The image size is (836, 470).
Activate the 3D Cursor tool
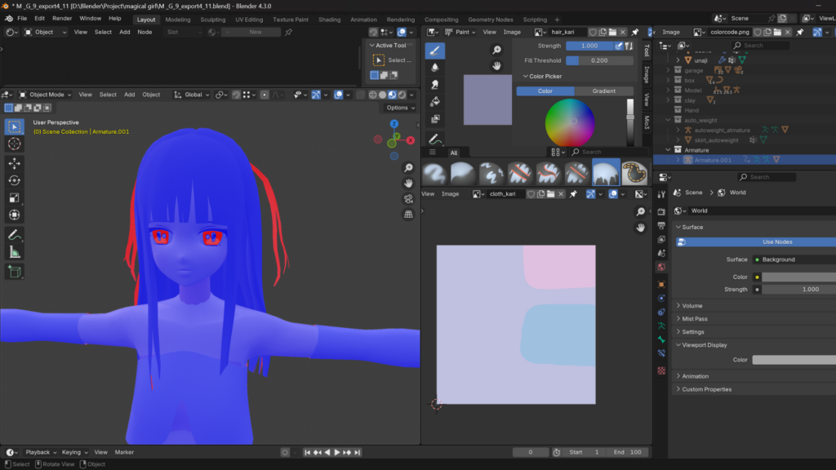coord(14,144)
